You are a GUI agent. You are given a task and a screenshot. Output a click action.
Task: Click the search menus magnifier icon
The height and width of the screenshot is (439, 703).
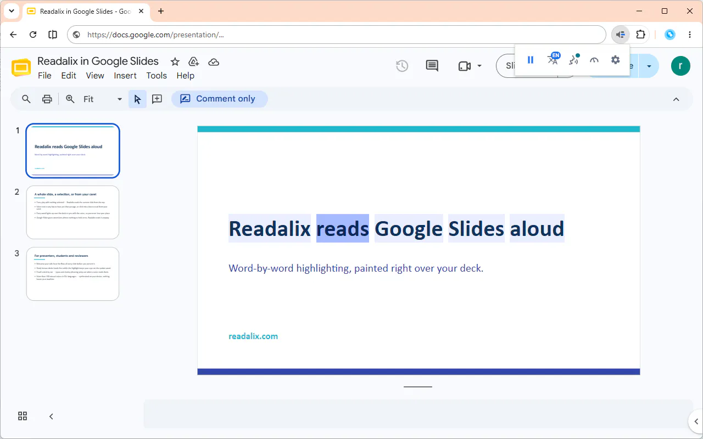(x=26, y=99)
